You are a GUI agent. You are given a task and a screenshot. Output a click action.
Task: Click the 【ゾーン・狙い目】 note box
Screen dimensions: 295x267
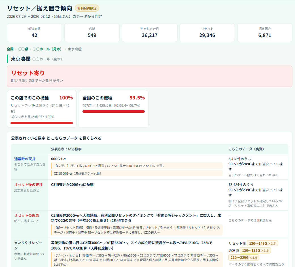point(137,260)
